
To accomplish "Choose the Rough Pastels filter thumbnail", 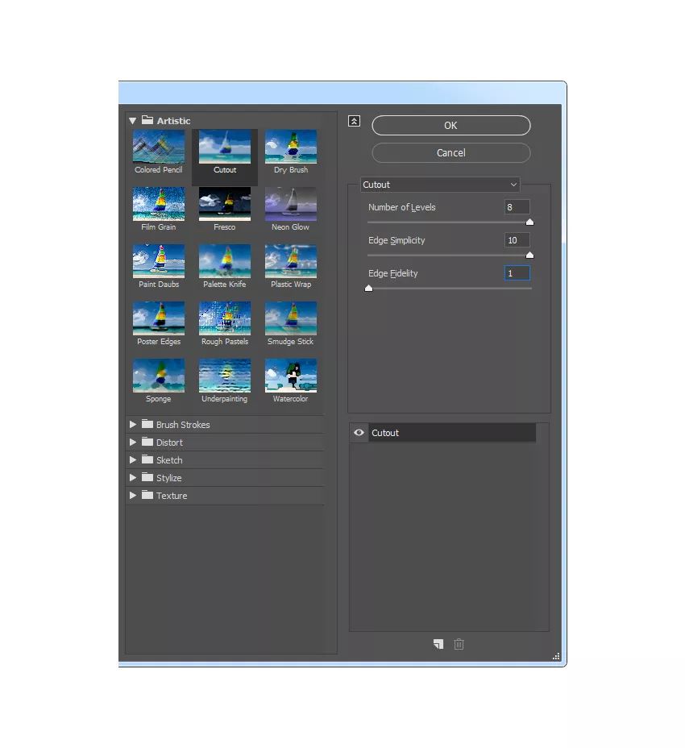I will tap(225, 318).
